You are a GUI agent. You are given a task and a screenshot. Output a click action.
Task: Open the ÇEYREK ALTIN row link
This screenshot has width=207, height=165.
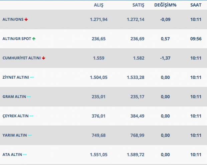pos(15,116)
